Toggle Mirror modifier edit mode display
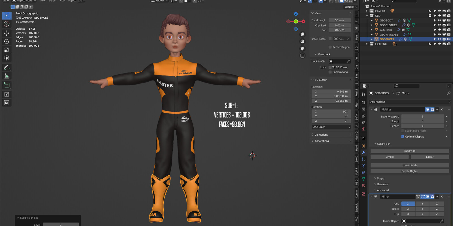The height and width of the screenshot is (226, 453). 423,197
